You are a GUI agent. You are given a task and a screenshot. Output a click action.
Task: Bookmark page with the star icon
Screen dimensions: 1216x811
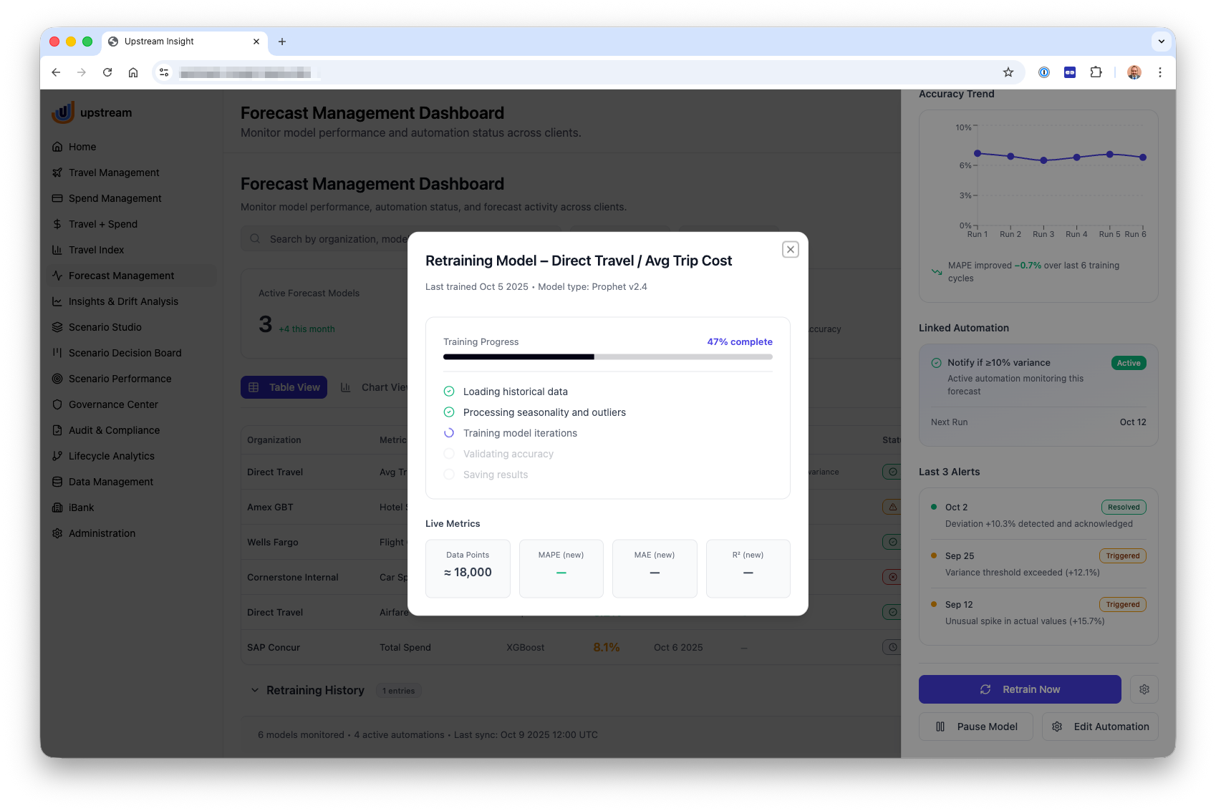tap(1008, 72)
